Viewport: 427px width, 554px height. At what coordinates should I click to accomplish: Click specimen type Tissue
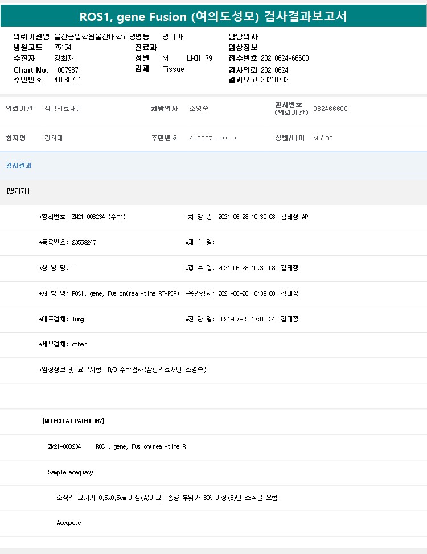(173, 69)
